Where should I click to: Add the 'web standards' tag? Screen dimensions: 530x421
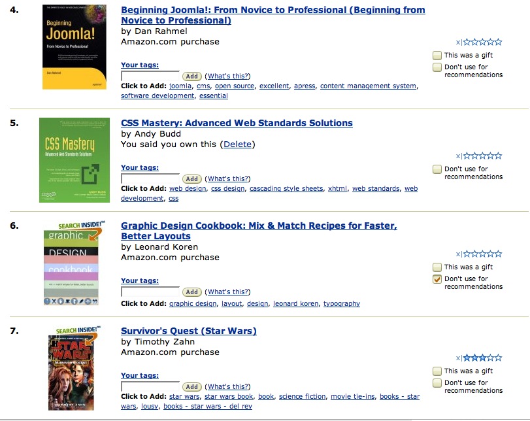coord(376,188)
